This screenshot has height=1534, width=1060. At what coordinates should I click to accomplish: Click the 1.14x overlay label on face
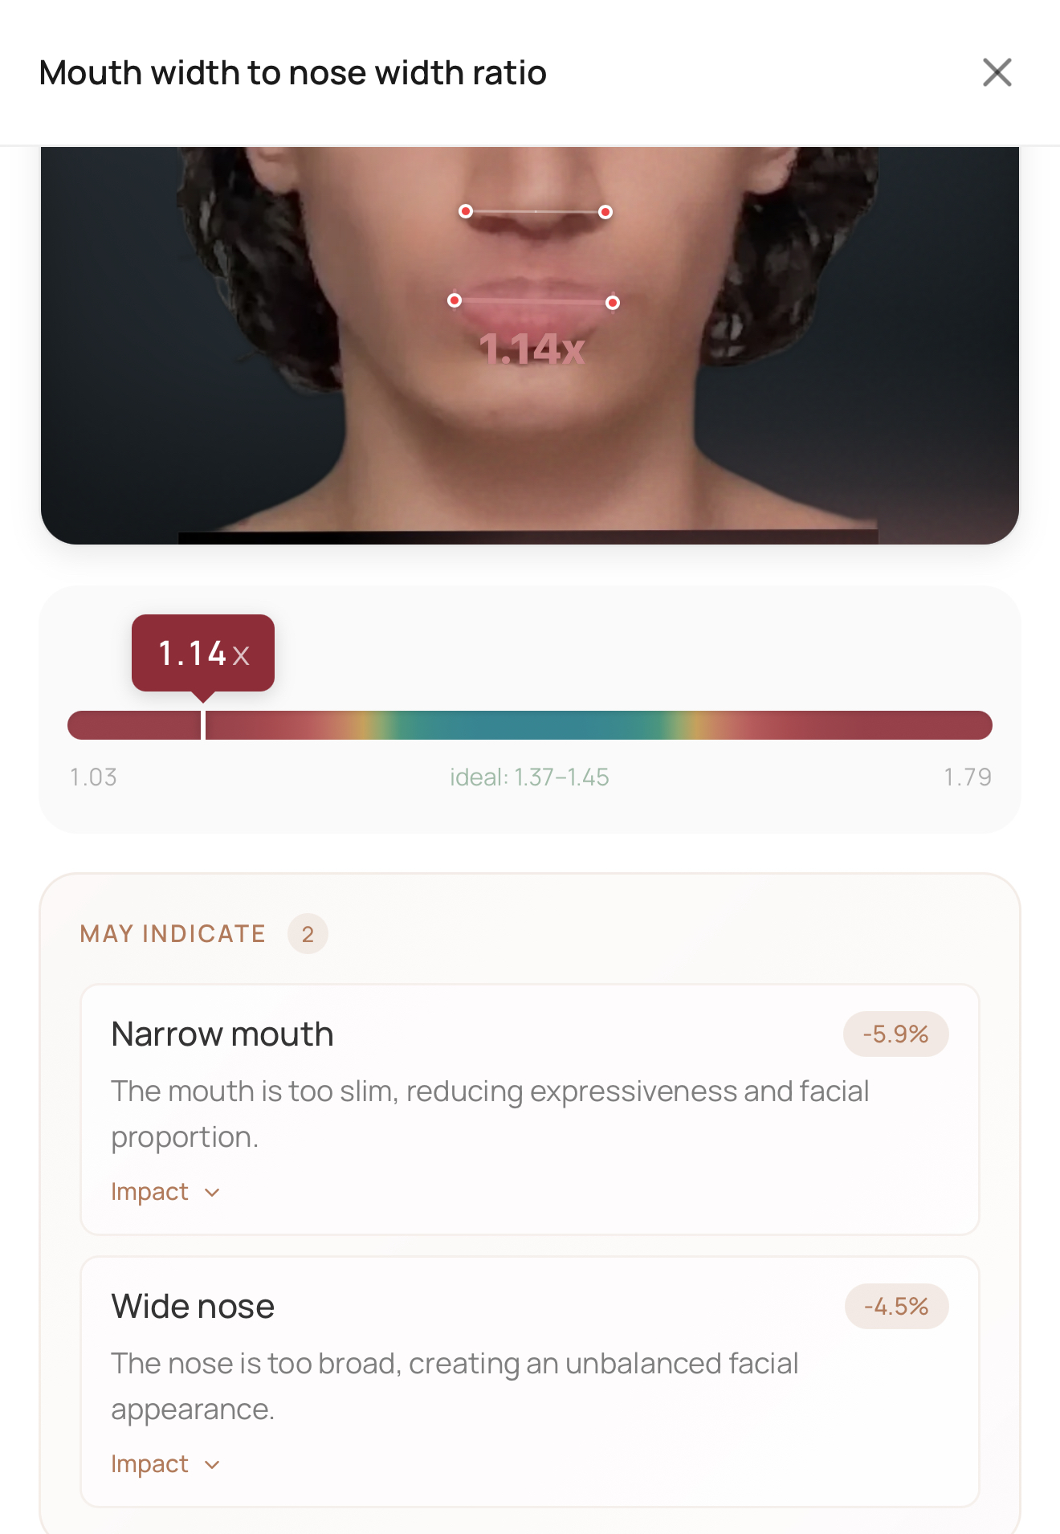532,349
